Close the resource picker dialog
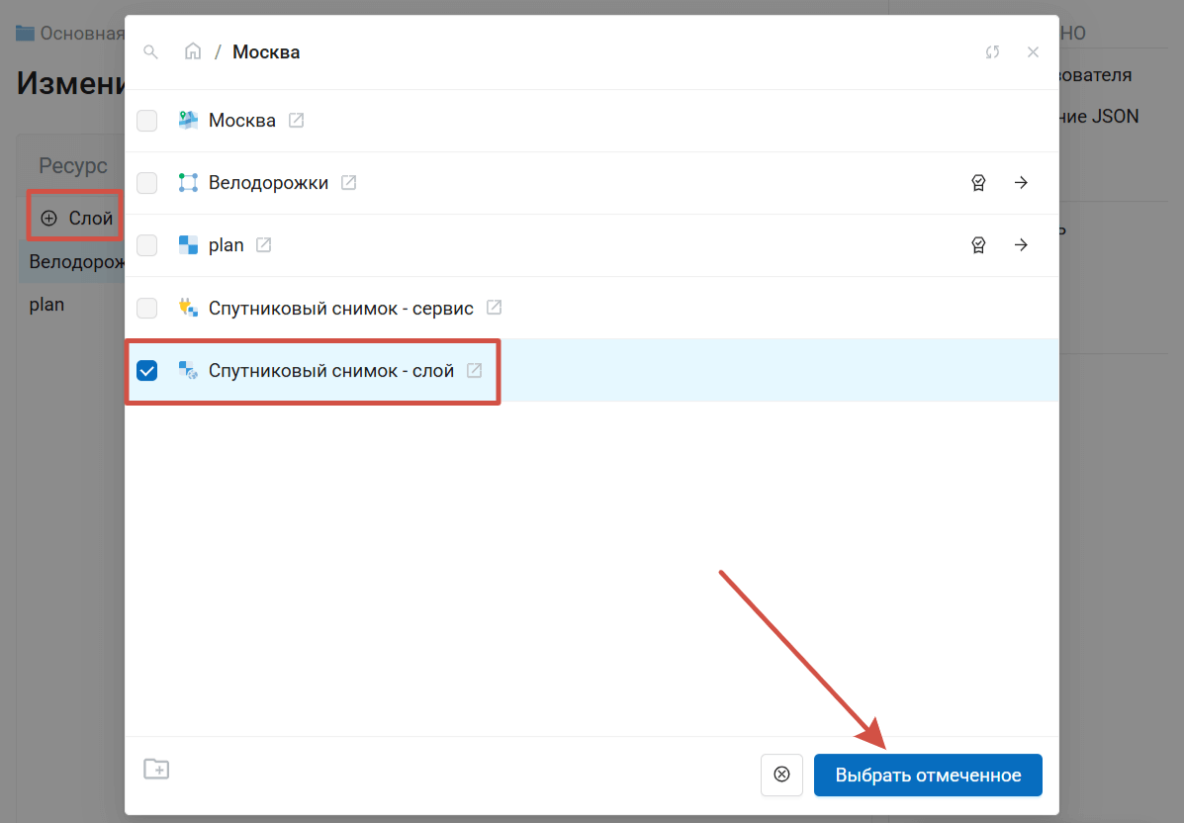The width and height of the screenshot is (1184, 823). click(1033, 52)
